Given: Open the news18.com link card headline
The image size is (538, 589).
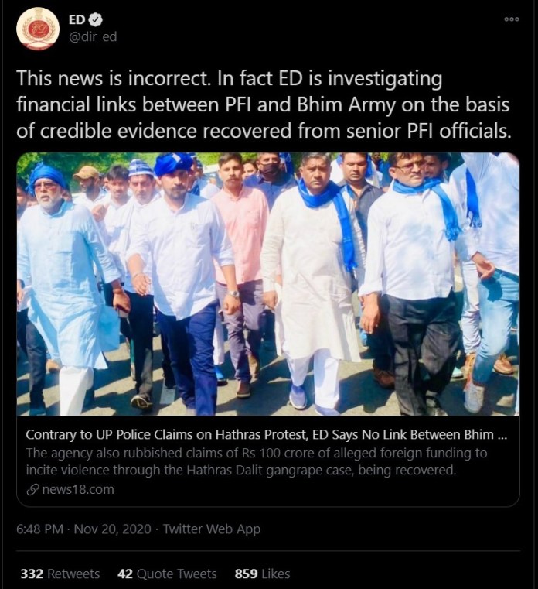Looking at the screenshot, I should pos(267,434).
